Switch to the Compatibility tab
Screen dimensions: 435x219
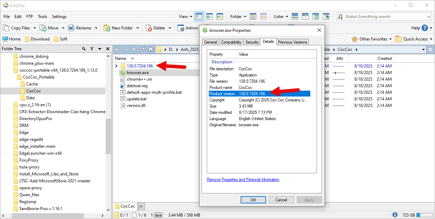(231, 42)
